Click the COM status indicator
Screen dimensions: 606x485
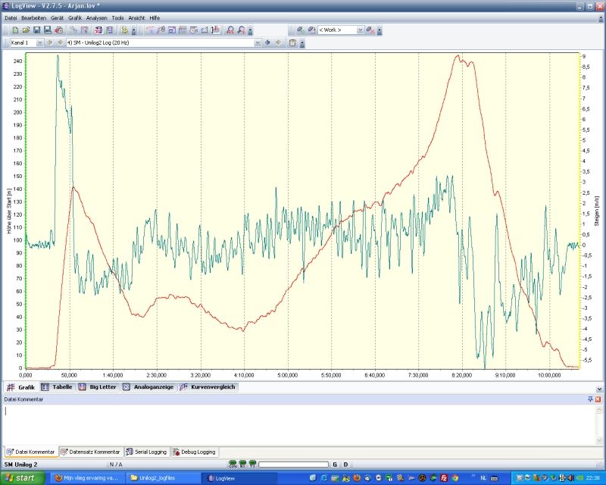(x=233, y=464)
